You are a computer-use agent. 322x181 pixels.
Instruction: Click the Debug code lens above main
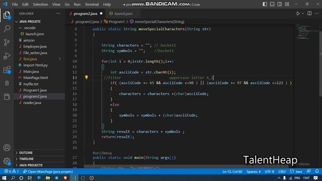(106, 153)
